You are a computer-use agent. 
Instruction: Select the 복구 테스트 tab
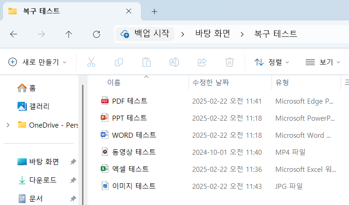[71, 11]
